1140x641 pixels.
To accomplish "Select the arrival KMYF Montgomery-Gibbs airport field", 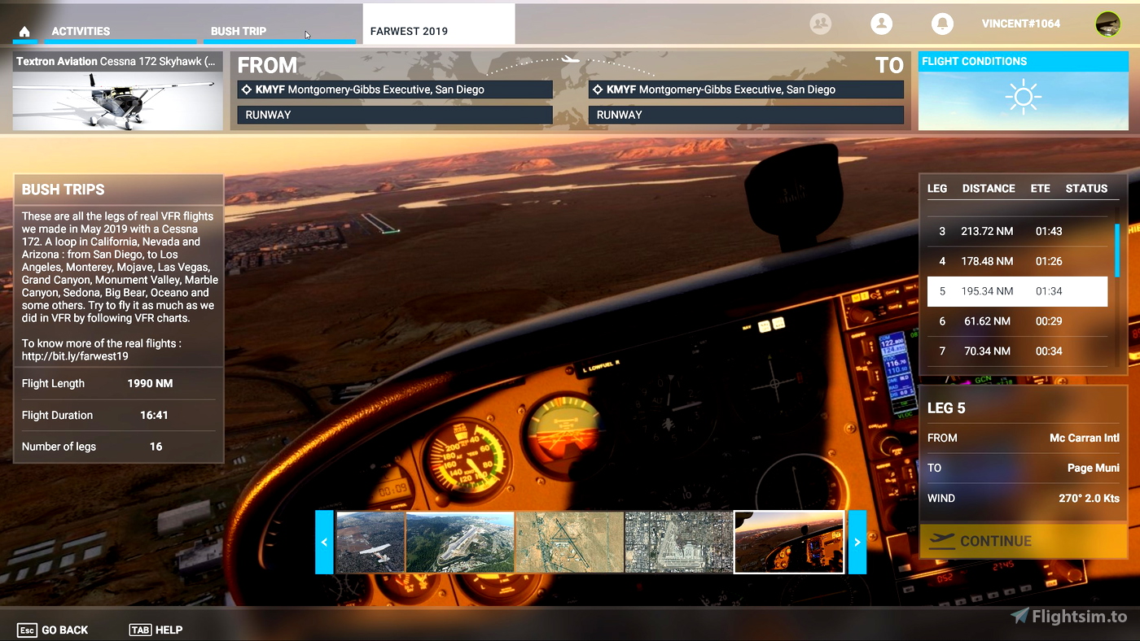I will tap(746, 89).
